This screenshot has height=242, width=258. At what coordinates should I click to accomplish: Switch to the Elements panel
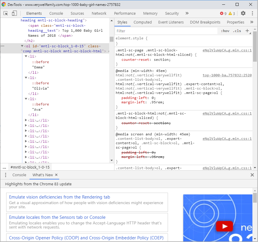click(34, 13)
